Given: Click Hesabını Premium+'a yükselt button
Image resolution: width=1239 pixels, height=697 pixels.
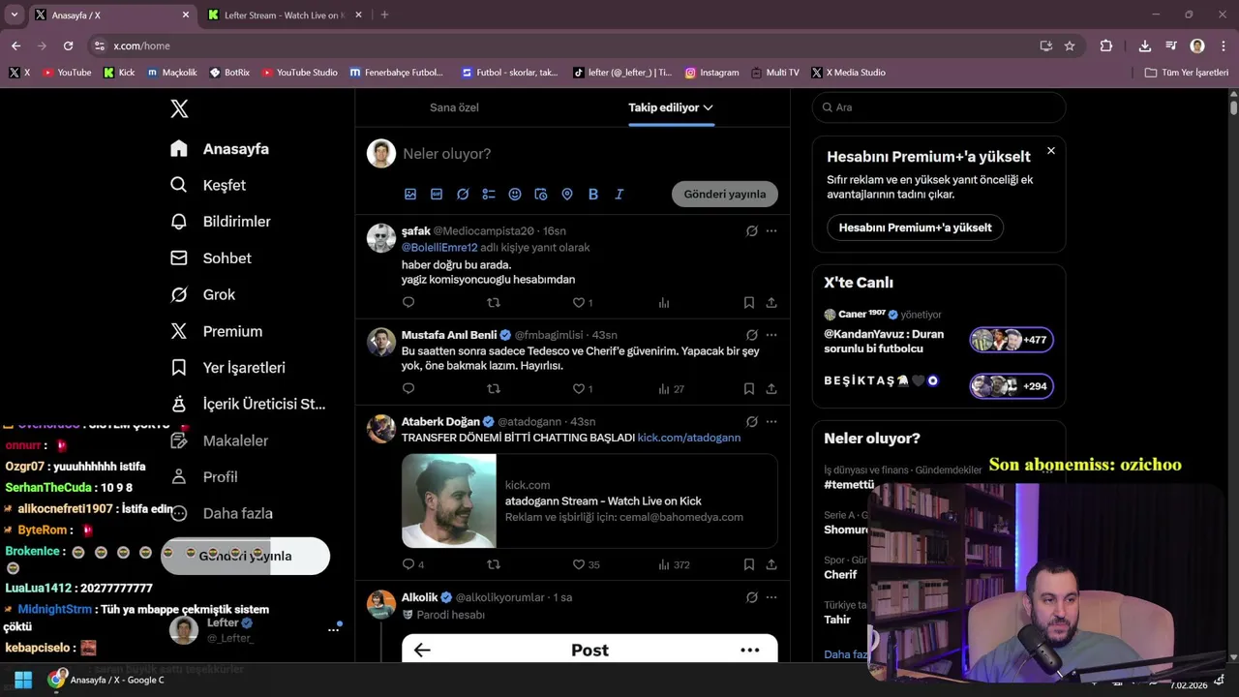Looking at the screenshot, I should 915,227.
